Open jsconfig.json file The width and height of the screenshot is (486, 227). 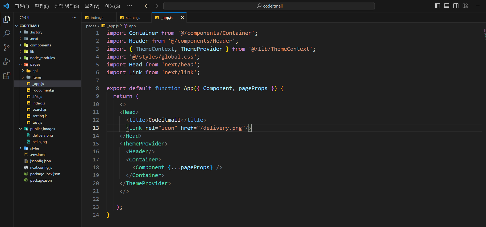(x=47, y=161)
